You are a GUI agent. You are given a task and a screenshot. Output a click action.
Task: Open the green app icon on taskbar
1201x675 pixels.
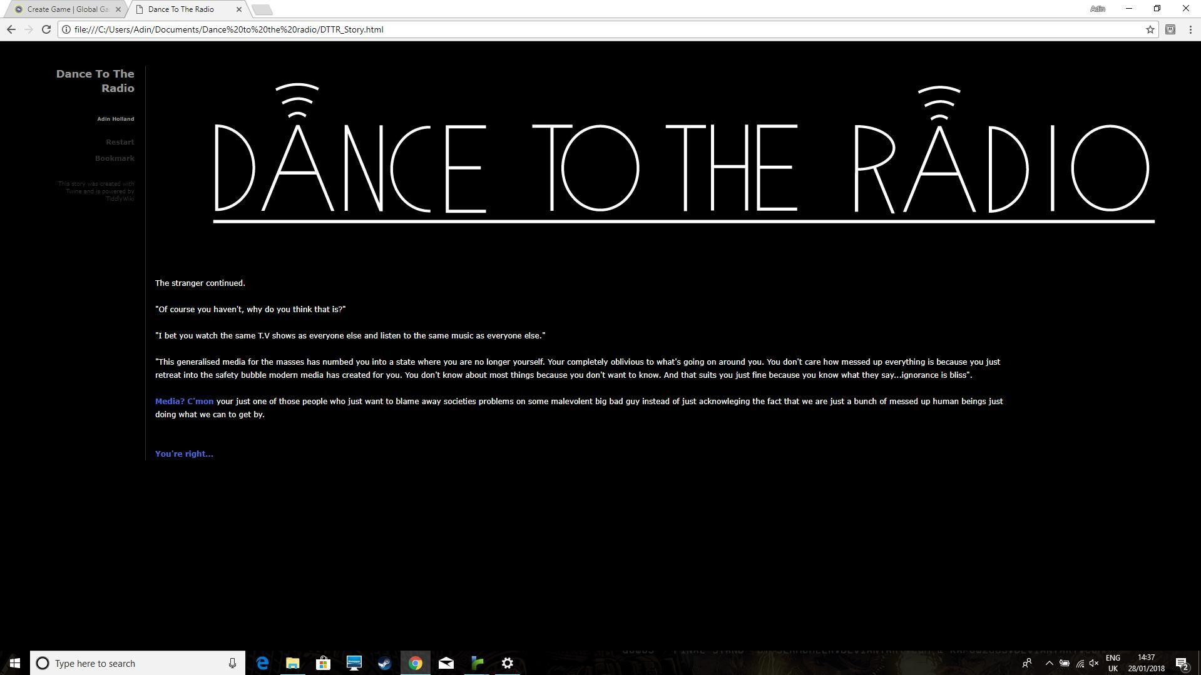click(x=477, y=663)
